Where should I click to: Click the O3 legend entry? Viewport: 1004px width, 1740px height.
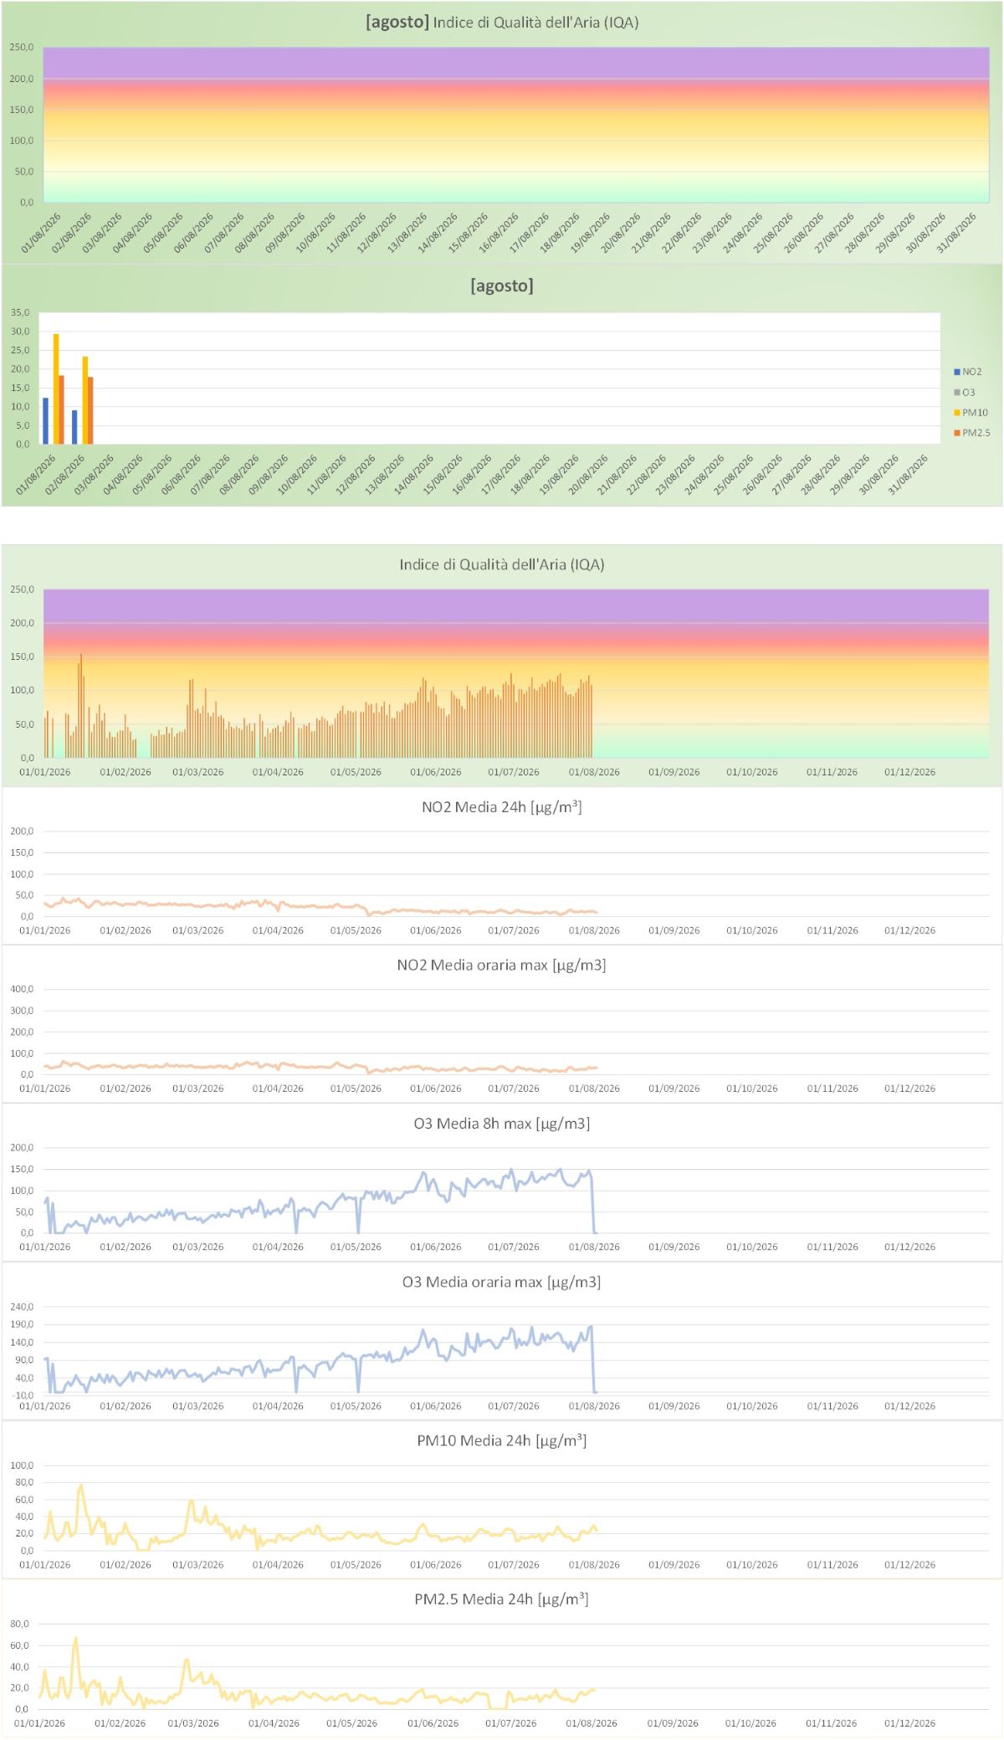click(x=965, y=393)
